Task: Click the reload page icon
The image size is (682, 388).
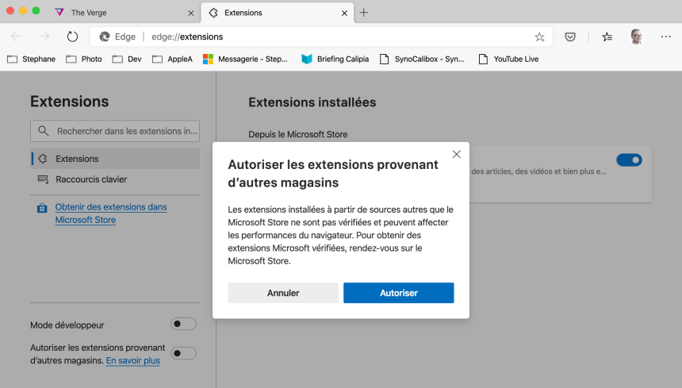Action: 72,36
